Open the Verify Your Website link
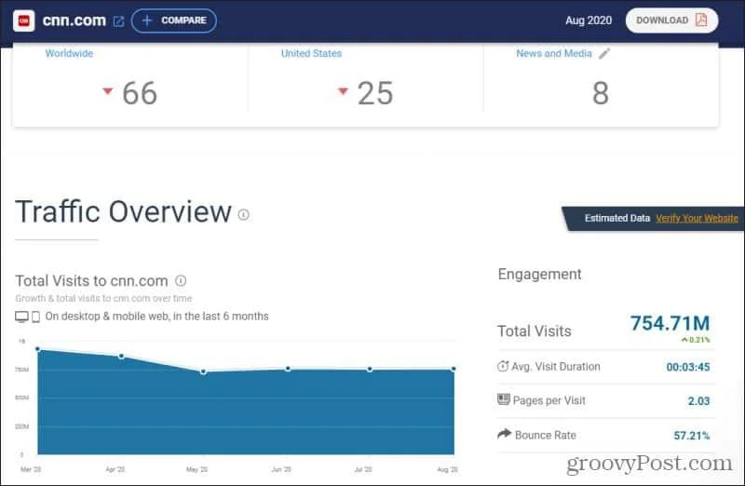 click(697, 218)
